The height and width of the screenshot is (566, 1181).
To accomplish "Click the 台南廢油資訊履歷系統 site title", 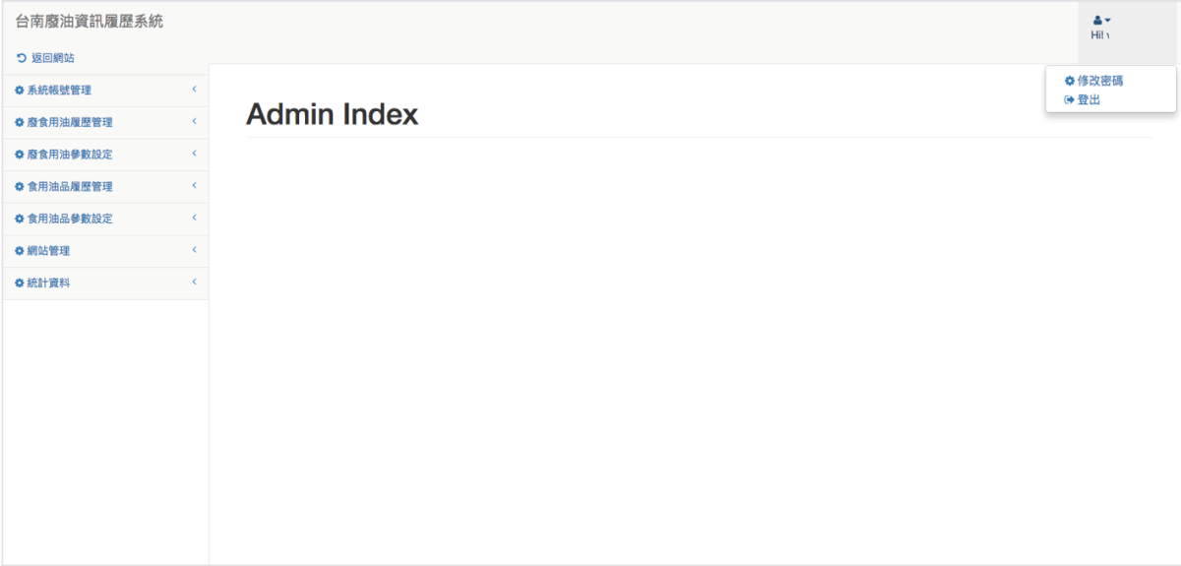I will click(x=90, y=22).
